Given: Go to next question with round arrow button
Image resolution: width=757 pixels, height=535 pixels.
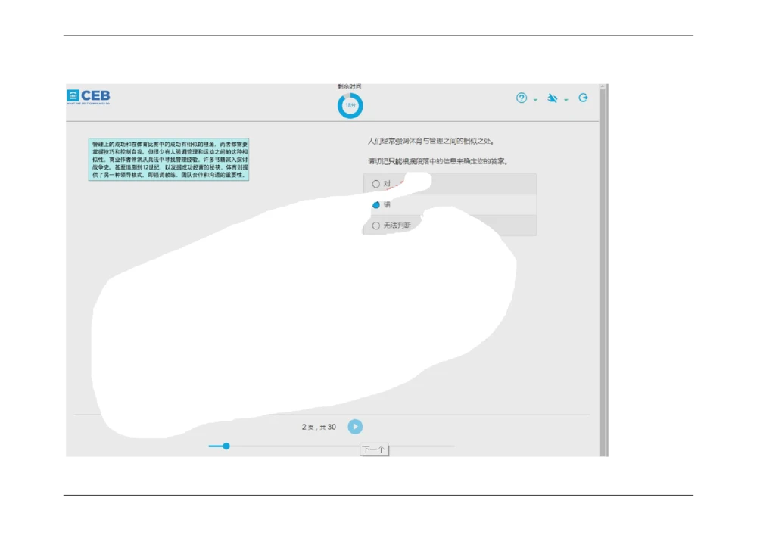Looking at the screenshot, I should (355, 427).
